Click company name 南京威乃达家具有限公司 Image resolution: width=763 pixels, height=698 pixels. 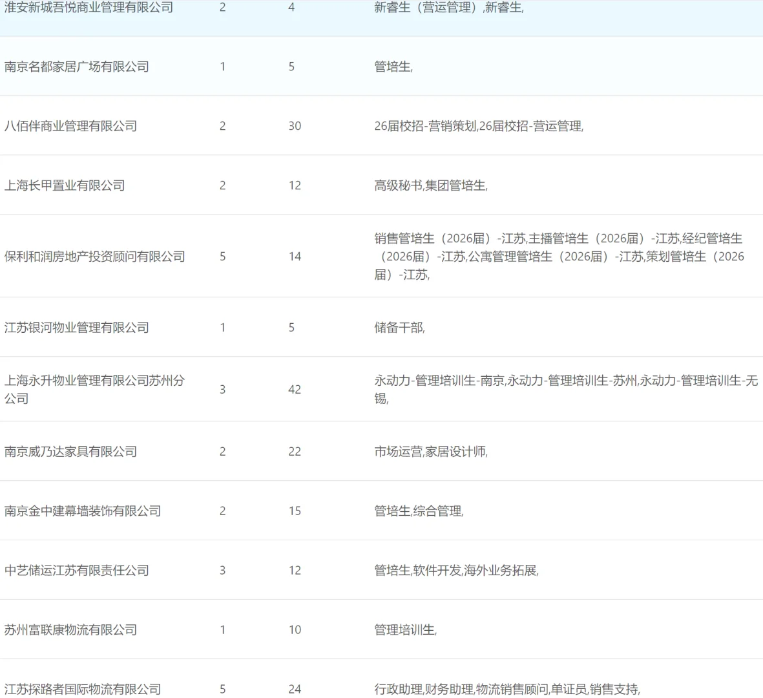tap(70, 452)
